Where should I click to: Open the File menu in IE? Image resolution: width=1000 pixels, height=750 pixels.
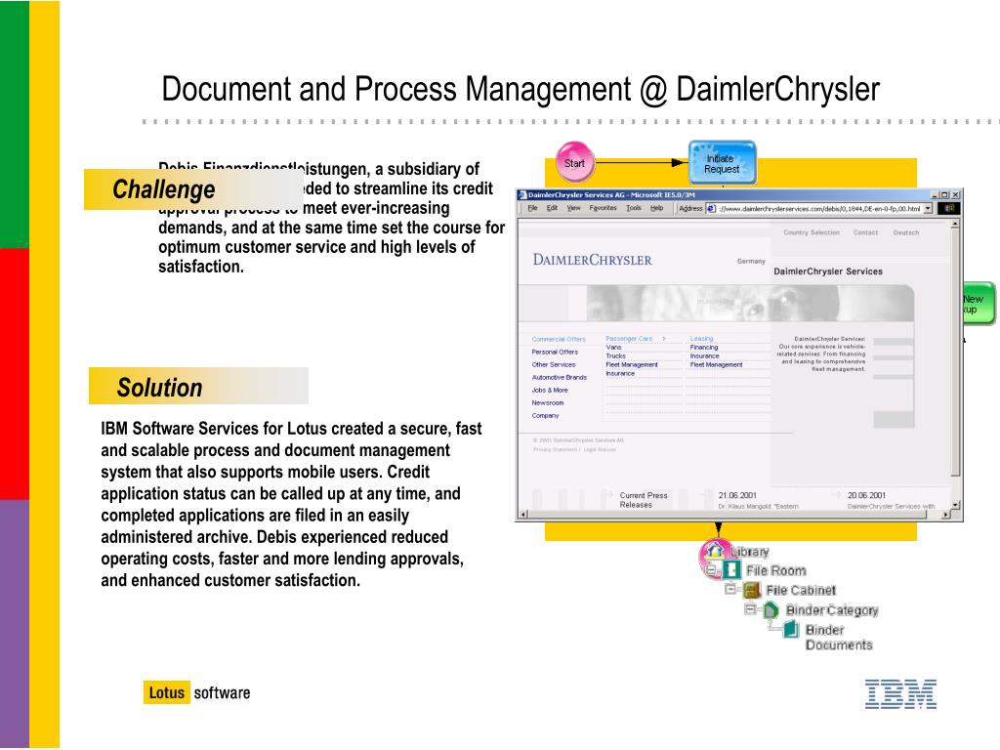[532, 208]
